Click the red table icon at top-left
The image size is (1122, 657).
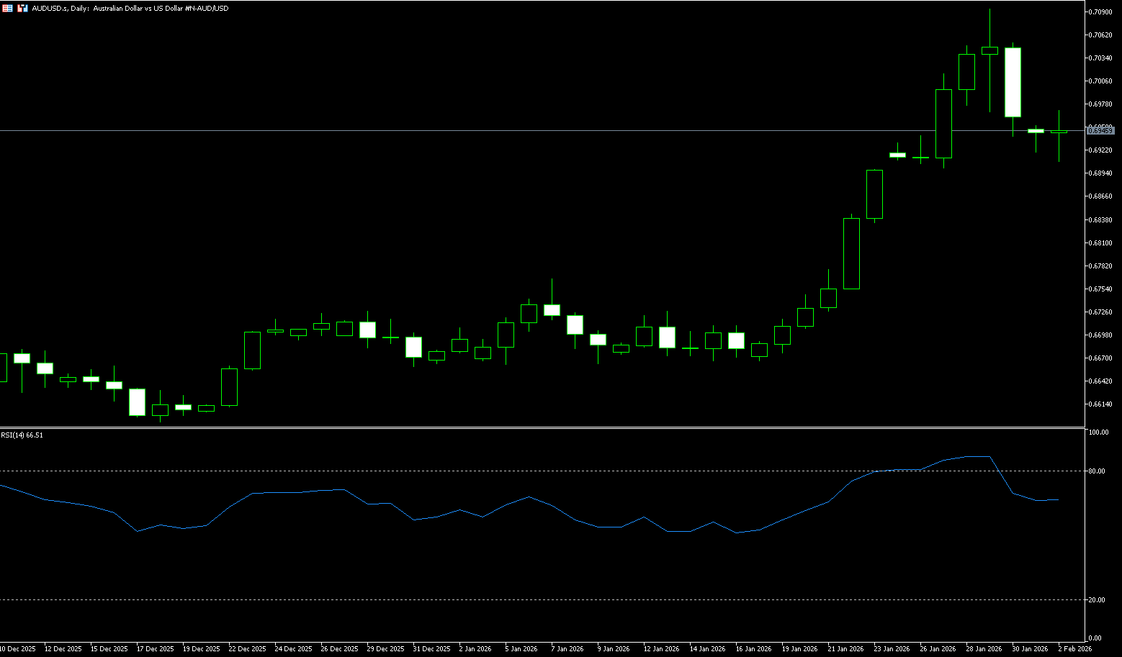coord(7,8)
